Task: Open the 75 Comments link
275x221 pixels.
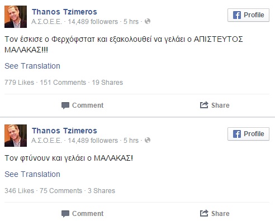Action: (61, 191)
